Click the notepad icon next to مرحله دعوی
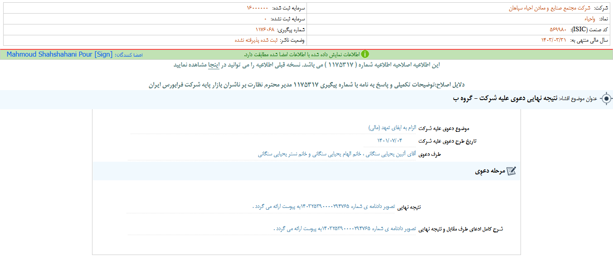Screen dimensions: 613x260 (511, 171)
